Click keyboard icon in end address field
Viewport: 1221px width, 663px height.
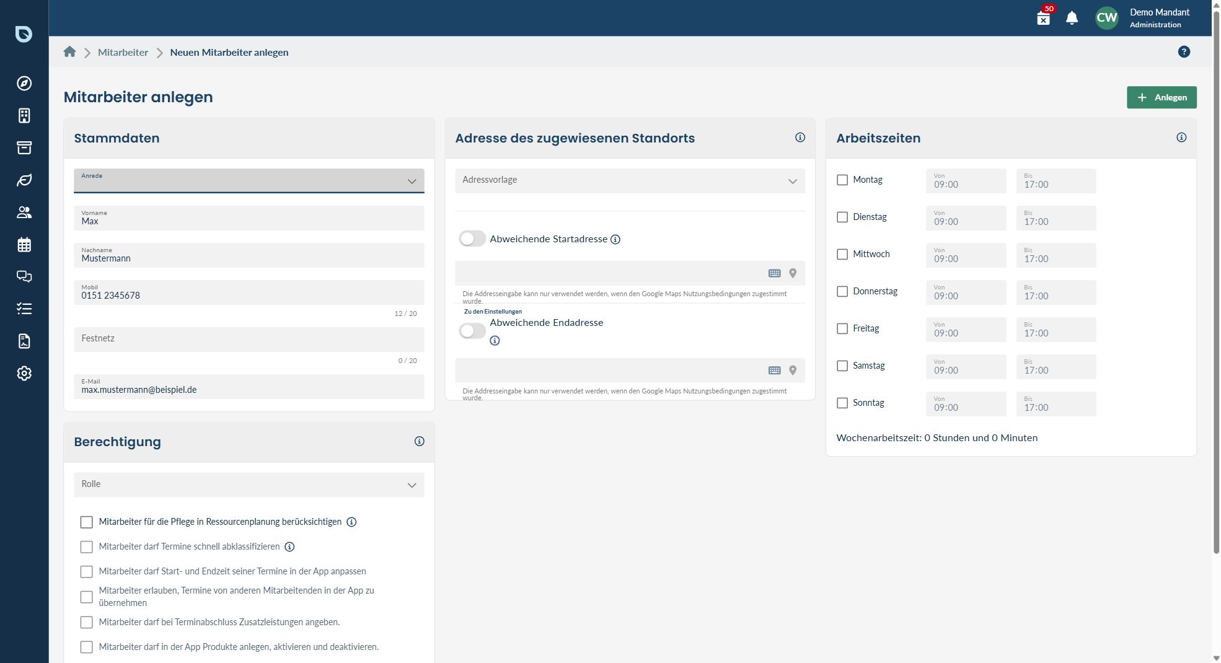point(775,371)
